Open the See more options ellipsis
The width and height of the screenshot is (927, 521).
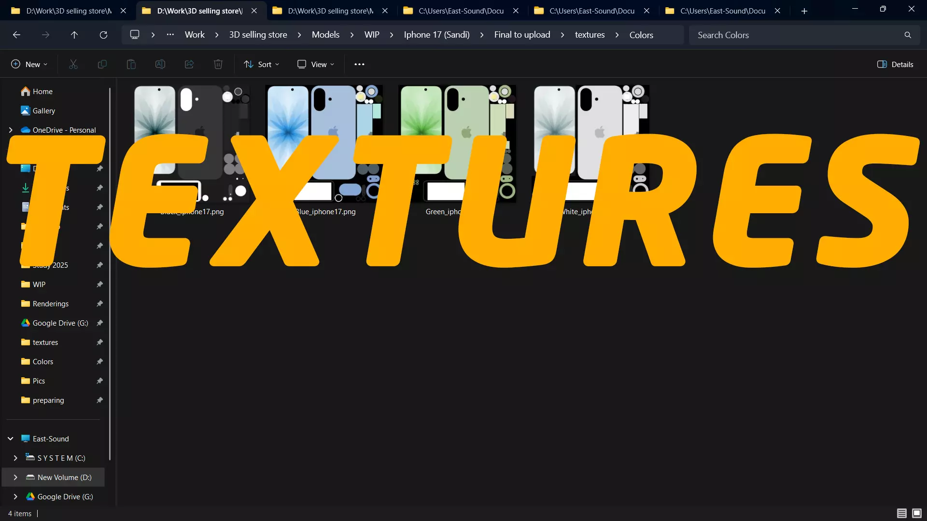[x=359, y=64]
